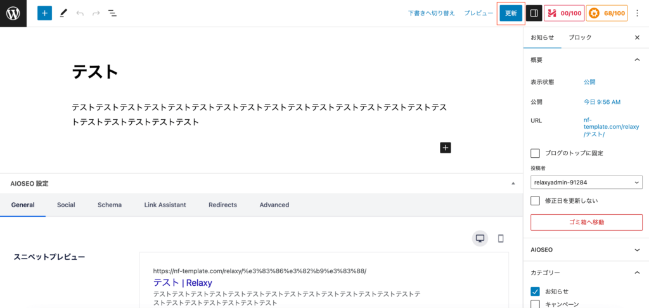Add a block with black plus icon

coord(446,148)
